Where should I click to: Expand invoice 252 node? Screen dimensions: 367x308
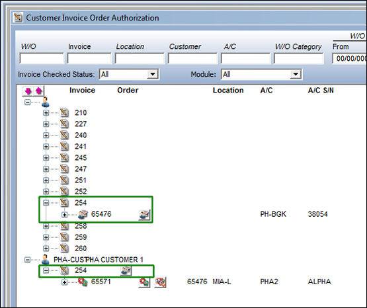click(46, 191)
